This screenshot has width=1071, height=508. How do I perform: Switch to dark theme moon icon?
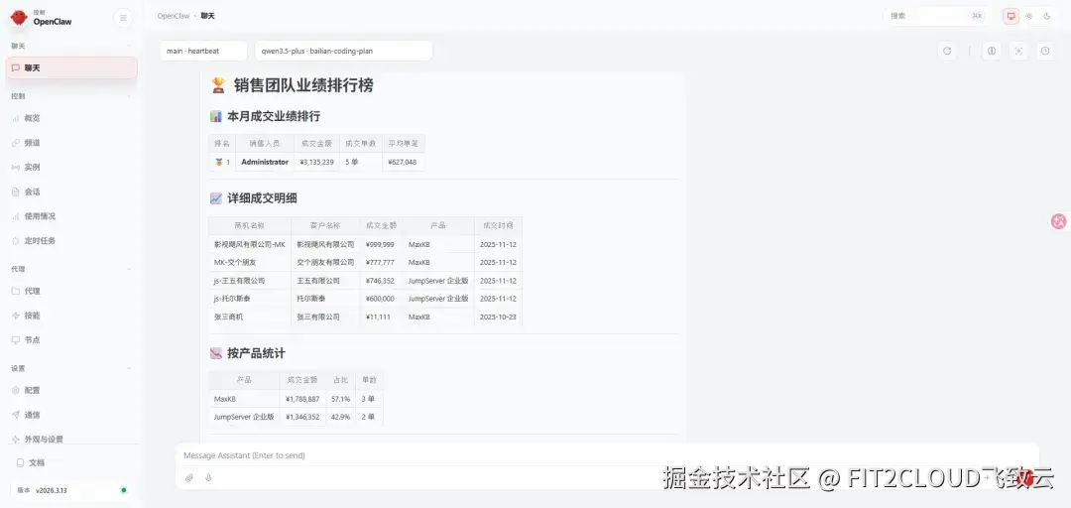pos(1047,16)
